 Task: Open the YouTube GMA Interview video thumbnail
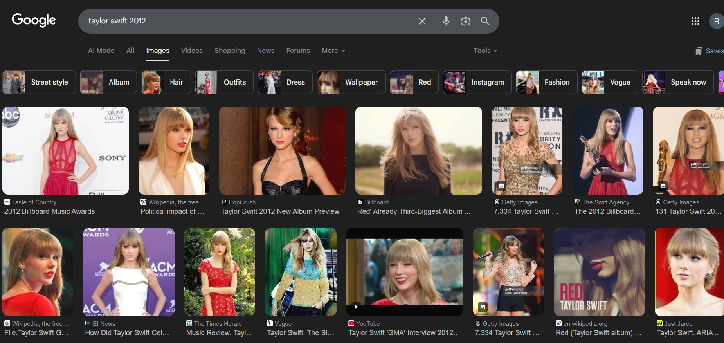pyautogui.click(x=405, y=272)
